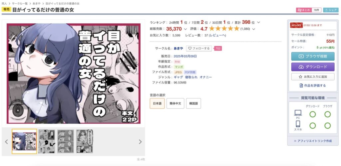Open the アフィリエイトリンク作成 link
Image resolution: width=341 pixels, height=166 pixels.
point(313,141)
